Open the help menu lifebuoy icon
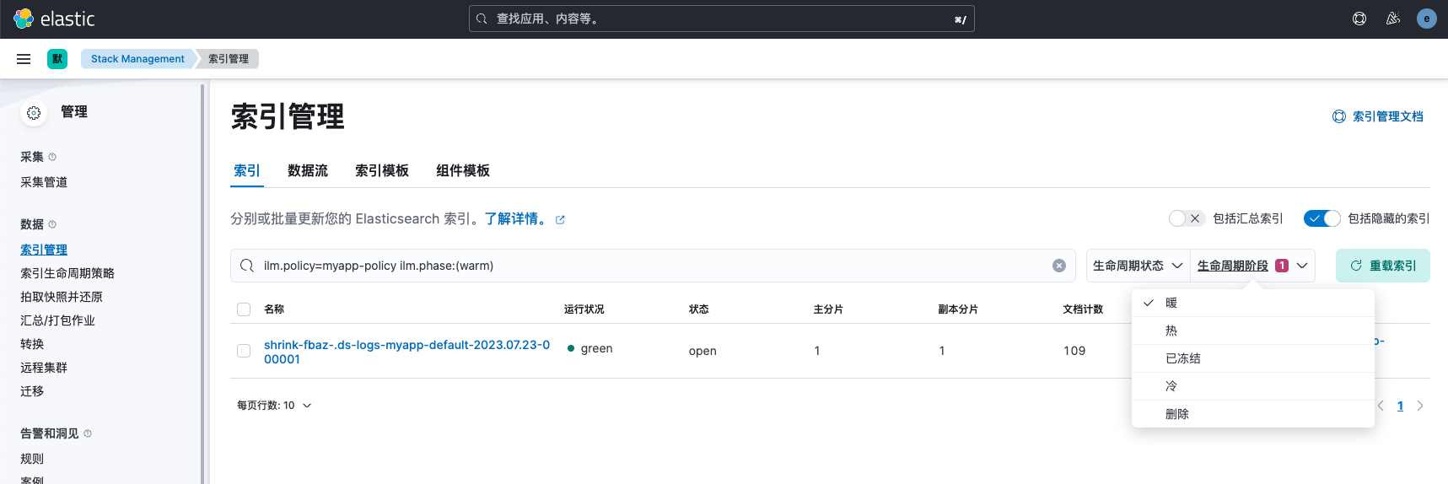The height and width of the screenshot is (484, 1448). pyautogui.click(x=1359, y=19)
